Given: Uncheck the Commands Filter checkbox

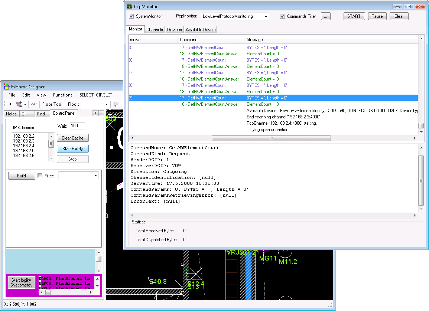Looking at the screenshot, I should [x=283, y=16].
